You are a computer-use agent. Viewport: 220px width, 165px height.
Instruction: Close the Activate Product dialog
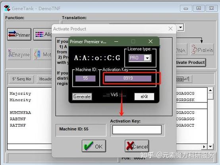point(170,29)
